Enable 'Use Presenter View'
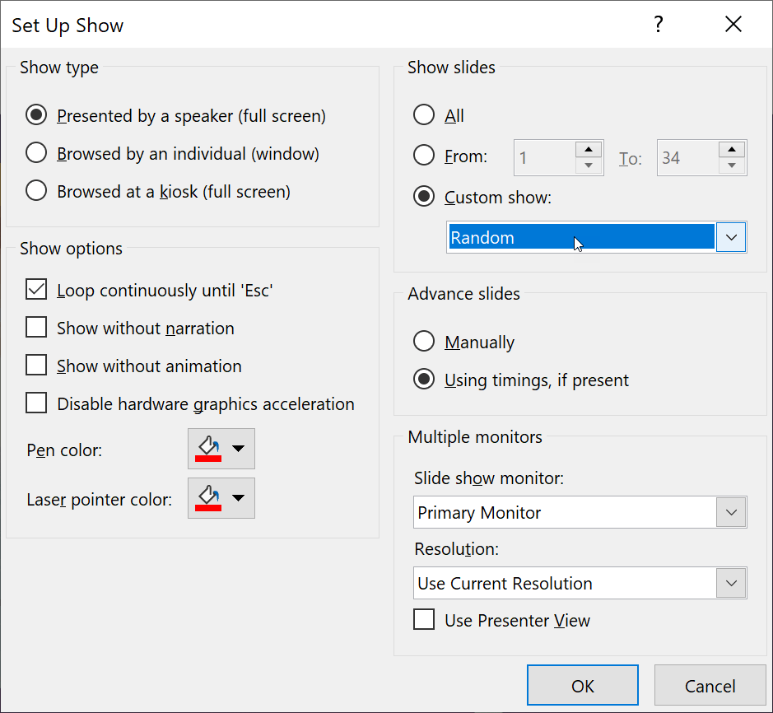Image resolution: width=773 pixels, height=713 pixels. 424,620
